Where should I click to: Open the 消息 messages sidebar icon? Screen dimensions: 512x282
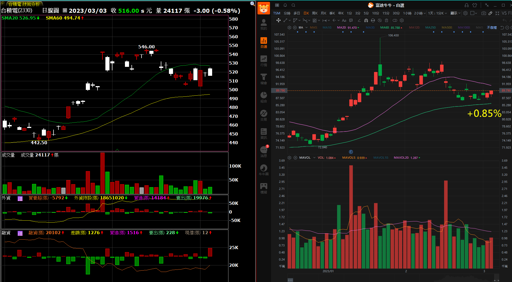click(264, 152)
